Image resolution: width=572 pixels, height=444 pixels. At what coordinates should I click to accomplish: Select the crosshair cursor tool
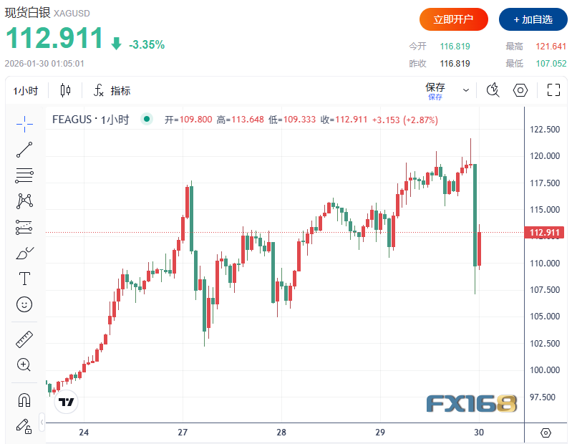point(24,123)
